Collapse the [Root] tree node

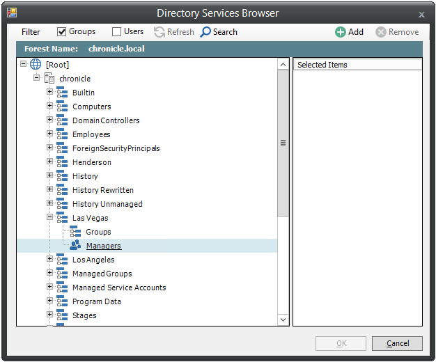point(24,64)
